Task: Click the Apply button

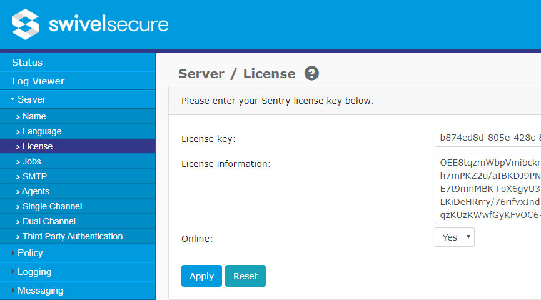Action: [x=201, y=276]
